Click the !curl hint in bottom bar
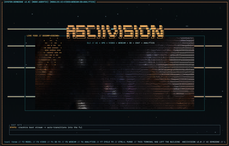229x146 pixels. pyautogui.click(x=7, y=142)
